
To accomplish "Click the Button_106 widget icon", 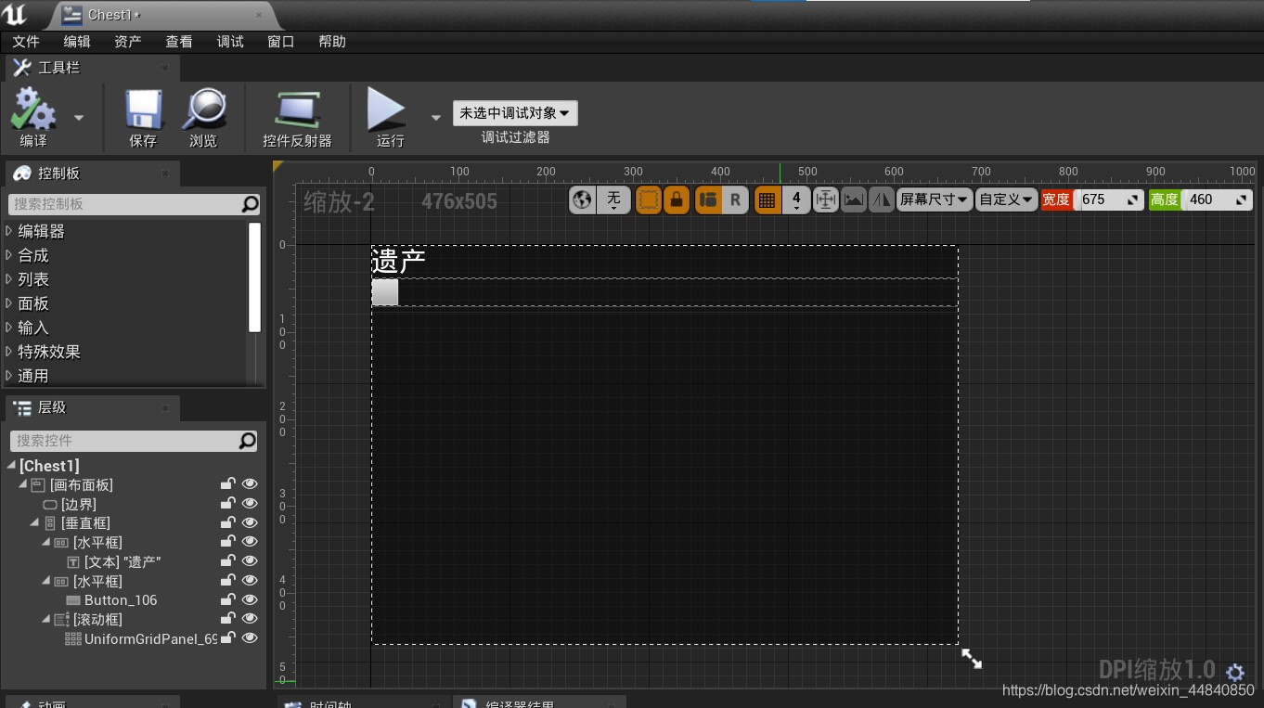I will [73, 600].
